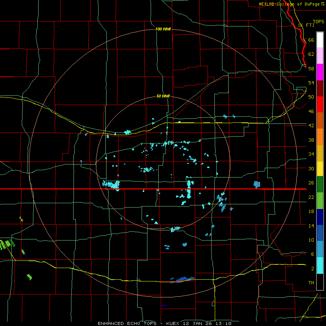Click the [K FT] units label
The image size is (326, 326).
pos(306,25)
